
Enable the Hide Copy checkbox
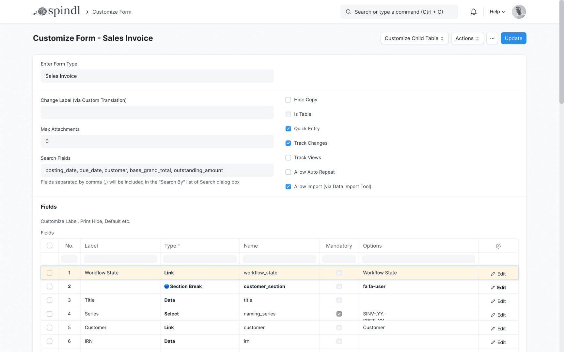pyautogui.click(x=288, y=100)
